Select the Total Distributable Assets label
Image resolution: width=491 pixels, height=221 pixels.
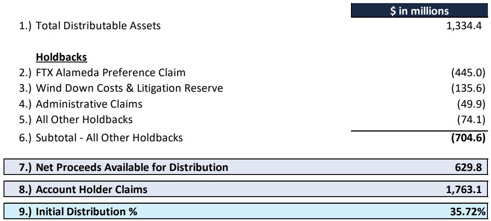(98, 26)
